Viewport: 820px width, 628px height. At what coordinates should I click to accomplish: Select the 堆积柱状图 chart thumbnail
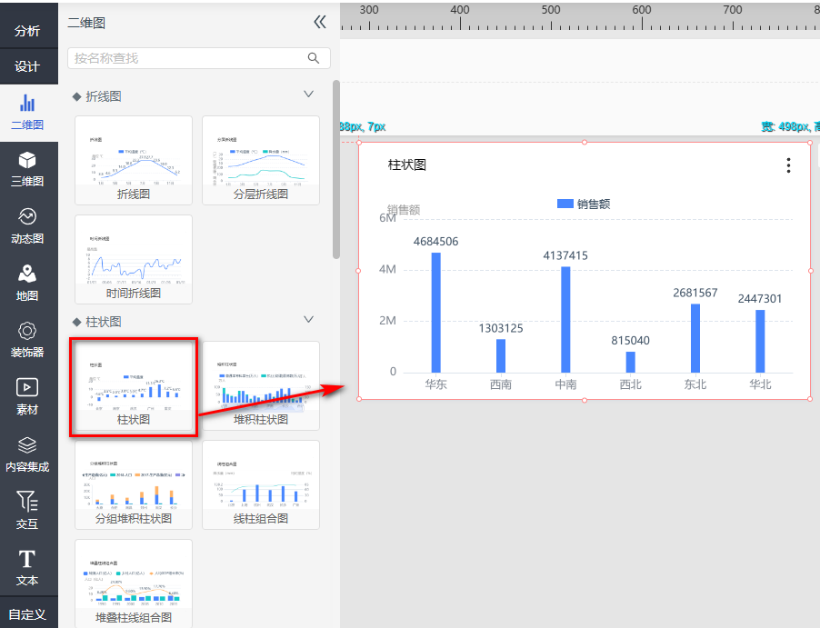click(x=261, y=385)
